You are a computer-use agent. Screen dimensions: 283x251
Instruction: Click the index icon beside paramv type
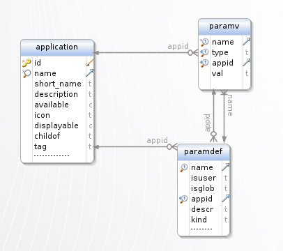[x=204, y=52]
